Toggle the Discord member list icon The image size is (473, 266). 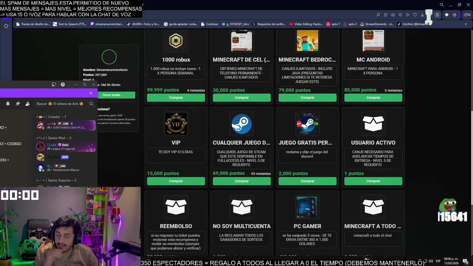[27, 104]
